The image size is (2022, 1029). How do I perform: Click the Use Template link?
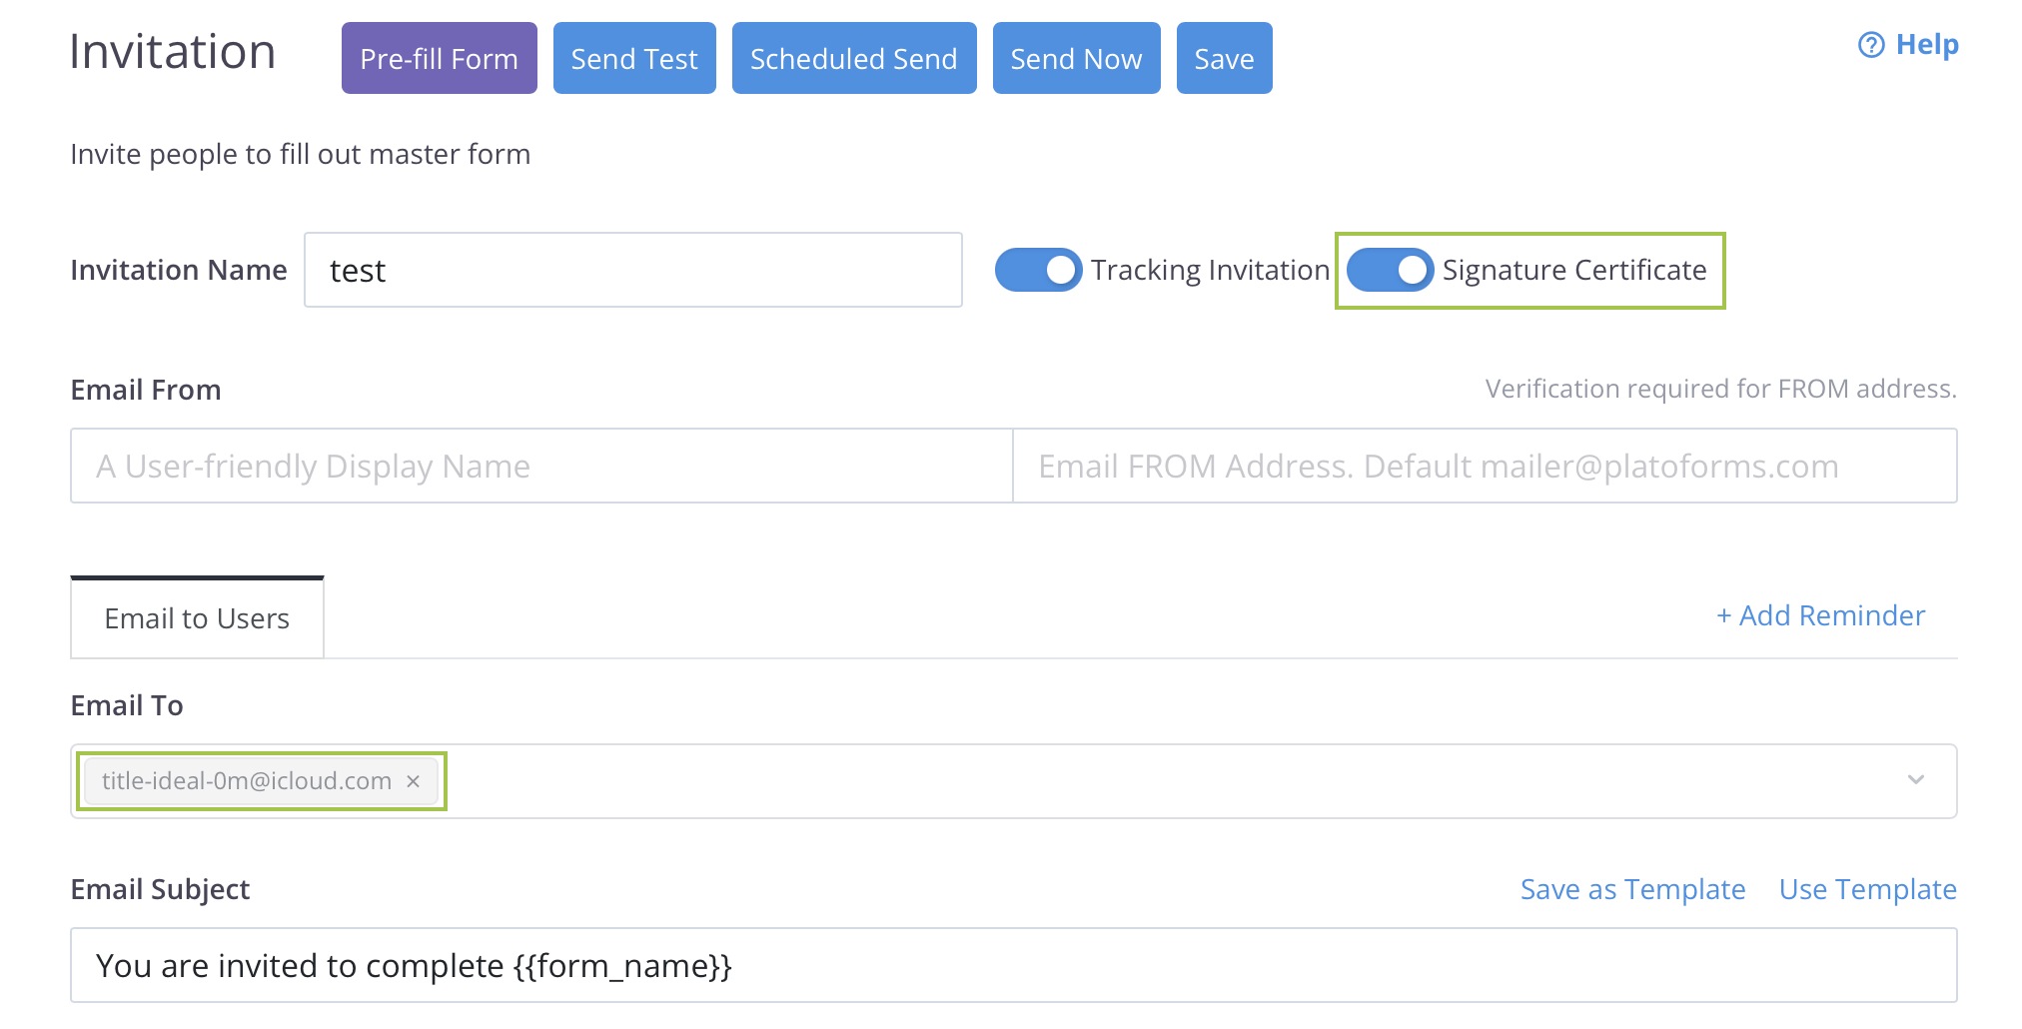[1867, 889]
